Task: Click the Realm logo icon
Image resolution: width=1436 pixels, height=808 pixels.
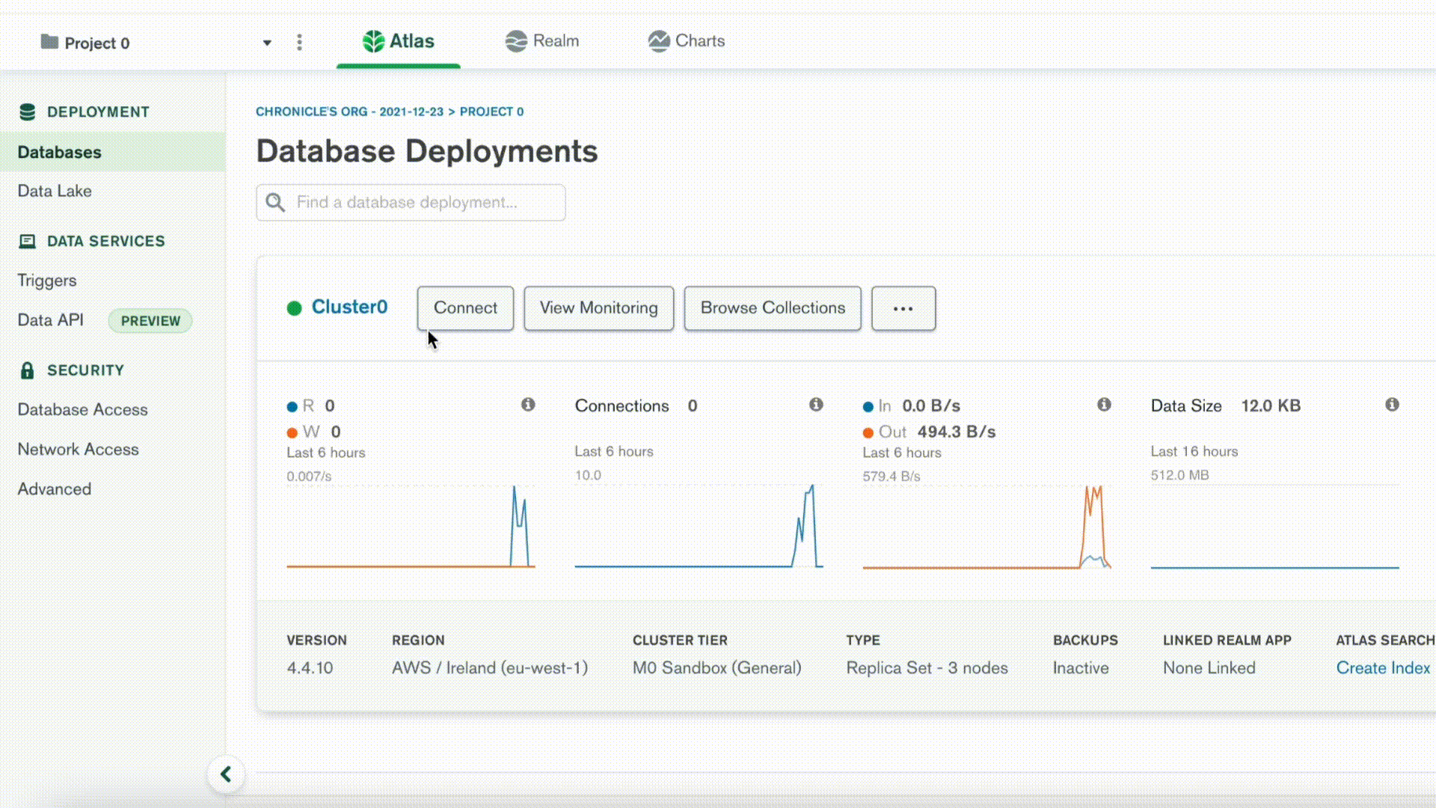Action: (x=516, y=41)
